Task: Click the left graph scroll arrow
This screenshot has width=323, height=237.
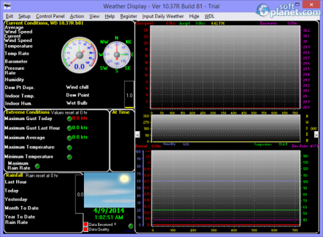Action: [138, 135]
